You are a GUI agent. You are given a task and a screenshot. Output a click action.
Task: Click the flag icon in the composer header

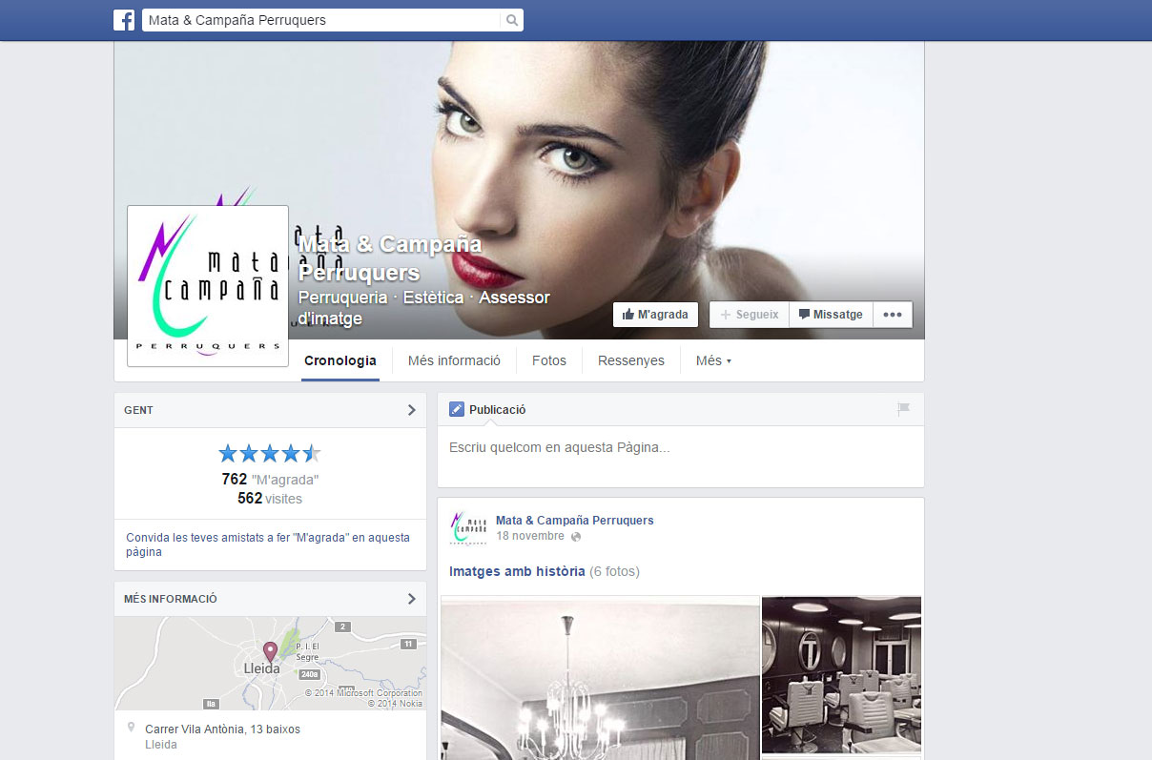[904, 410]
